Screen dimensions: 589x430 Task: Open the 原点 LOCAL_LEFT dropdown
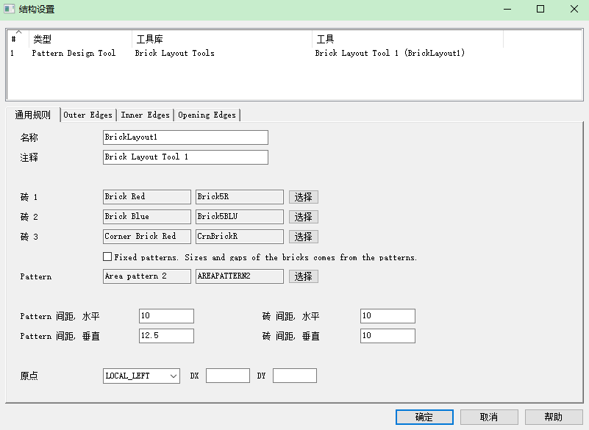(141, 376)
